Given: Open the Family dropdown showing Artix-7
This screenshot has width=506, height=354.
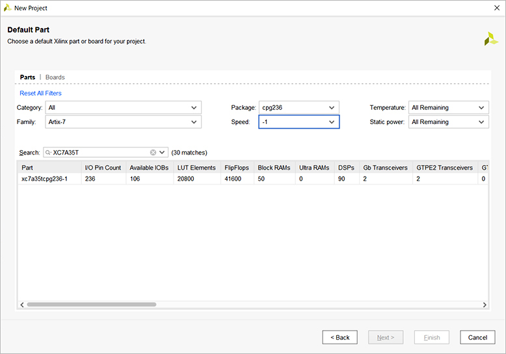Looking at the screenshot, I should pyautogui.click(x=124, y=122).
